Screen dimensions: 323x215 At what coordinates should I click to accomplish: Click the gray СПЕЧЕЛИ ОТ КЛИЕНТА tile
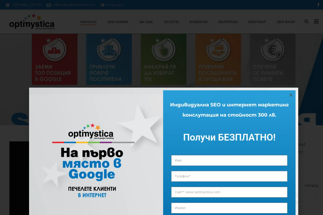pyautogui.click(x=273, y=59)
